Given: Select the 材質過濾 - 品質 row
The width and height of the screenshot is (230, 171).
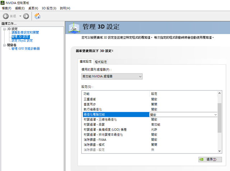Looking at the screenshot, I should point(150,124).
